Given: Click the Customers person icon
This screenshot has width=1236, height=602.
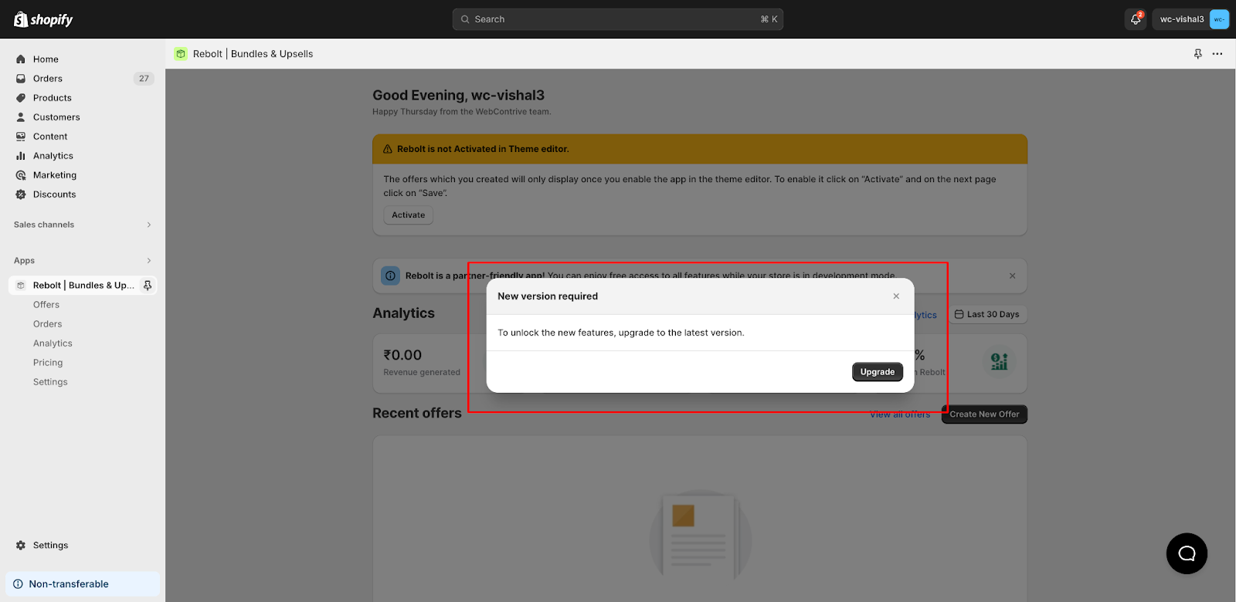Looking at the screenshot, I should [x=21, y=117].
